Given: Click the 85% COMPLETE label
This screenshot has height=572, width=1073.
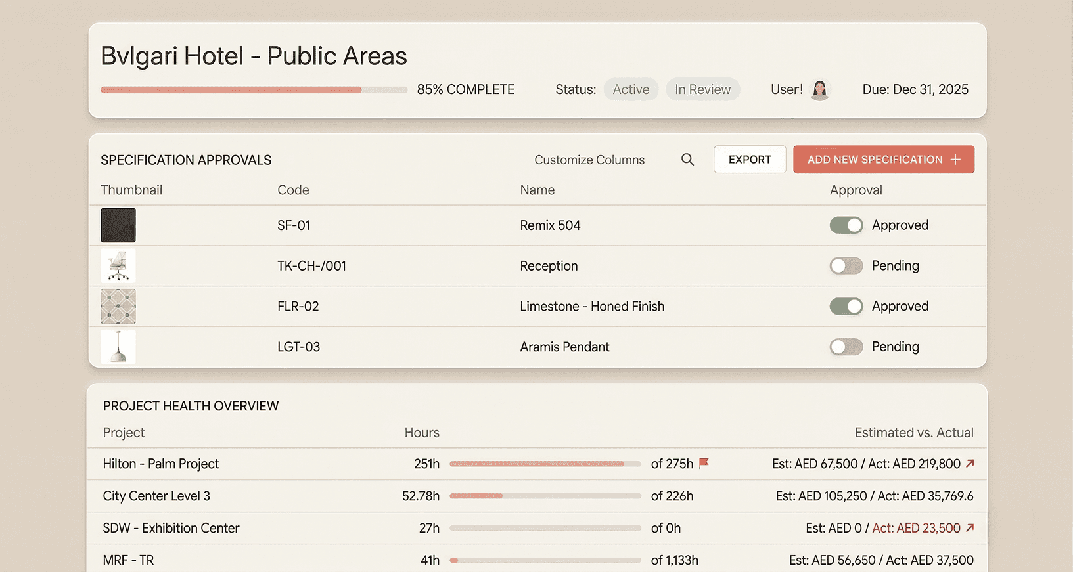Looking at the screenshot, I should 466,89.
